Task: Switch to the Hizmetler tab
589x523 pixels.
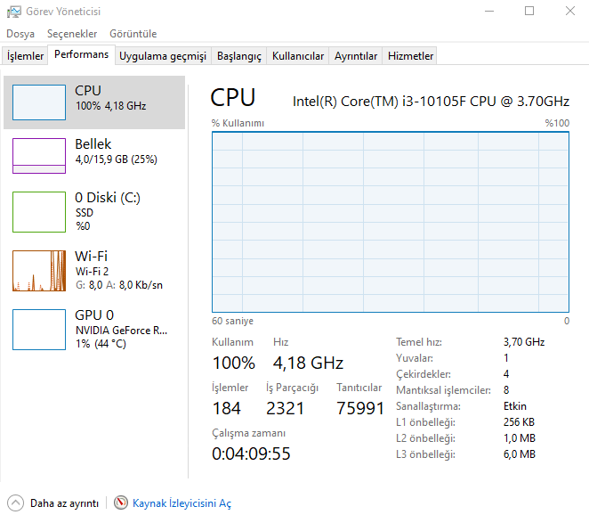Action: click(410, 56)
